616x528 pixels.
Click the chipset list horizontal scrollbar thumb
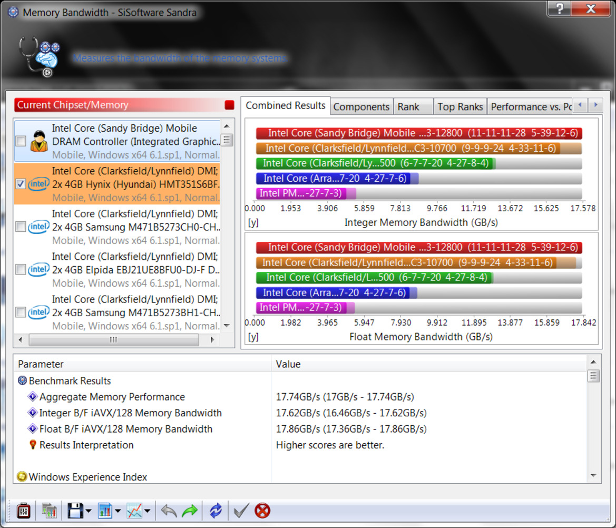[x=113, y=339]
